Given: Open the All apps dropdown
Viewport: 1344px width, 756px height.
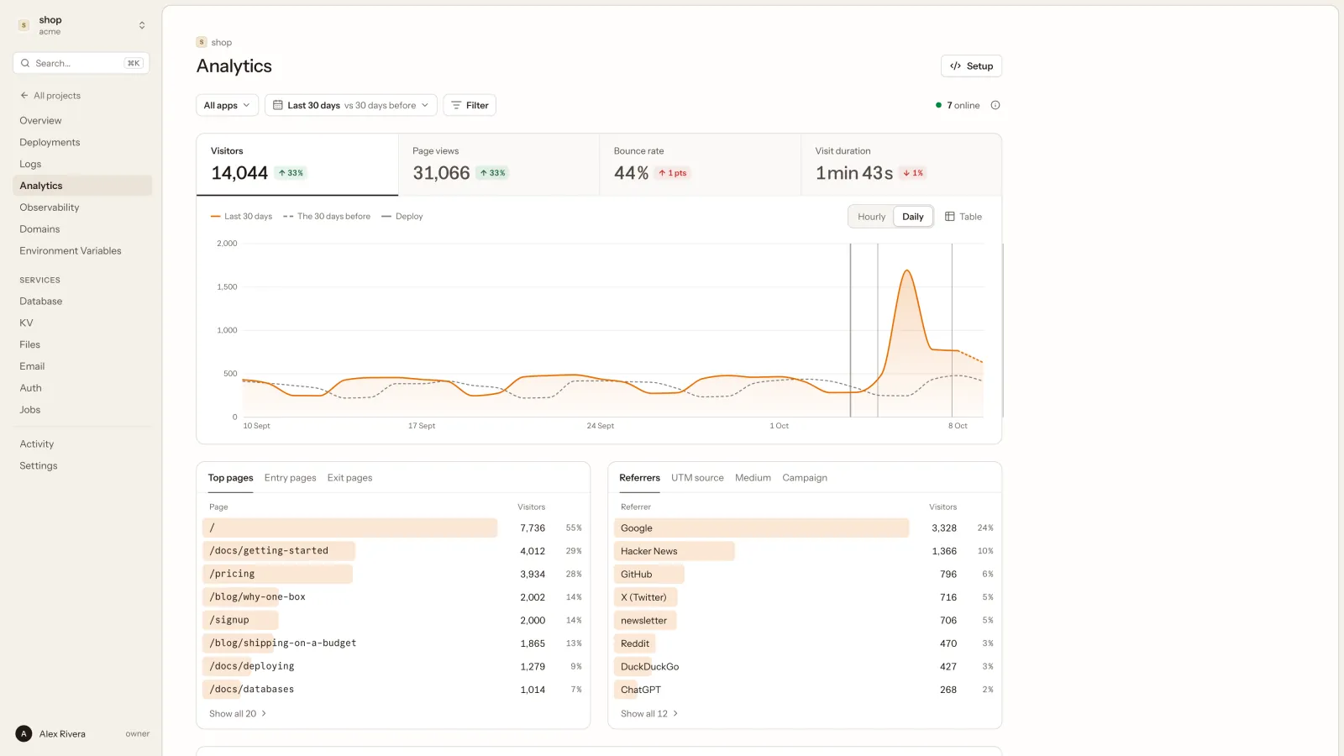Looking at the screenshot, I should [x=227, y=105].
